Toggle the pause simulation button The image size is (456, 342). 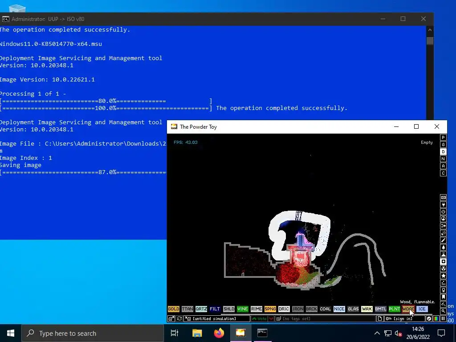tap(443, 318)
